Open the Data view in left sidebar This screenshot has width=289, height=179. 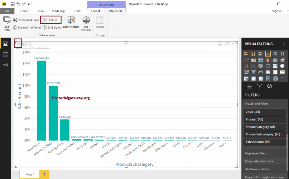(6, 54)
